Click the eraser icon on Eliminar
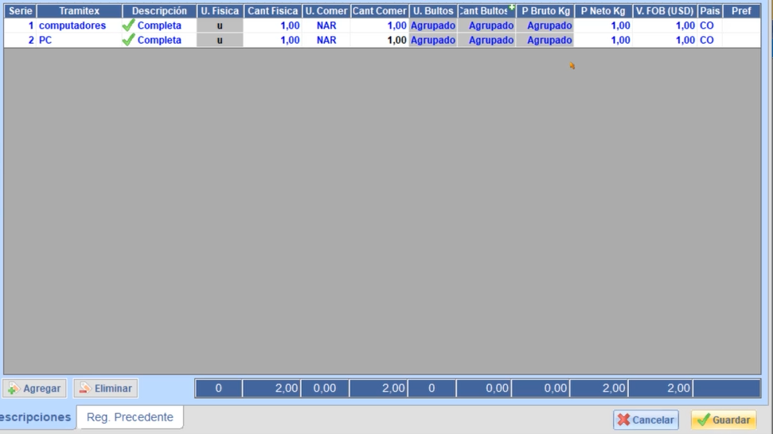 click(x=84, y=388)
